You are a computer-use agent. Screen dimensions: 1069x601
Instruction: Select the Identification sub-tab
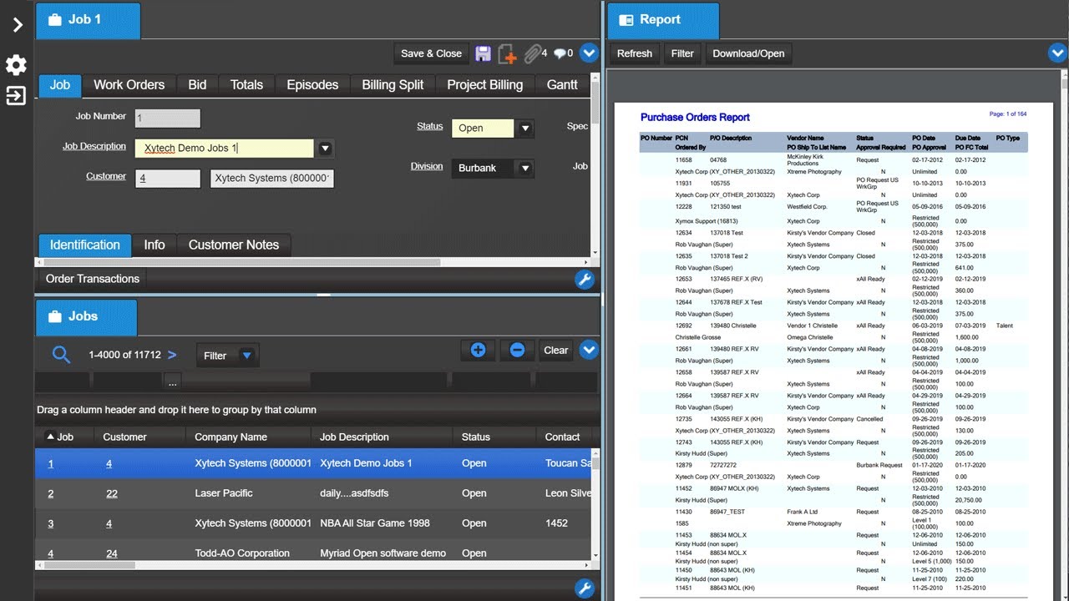point(85,245)
